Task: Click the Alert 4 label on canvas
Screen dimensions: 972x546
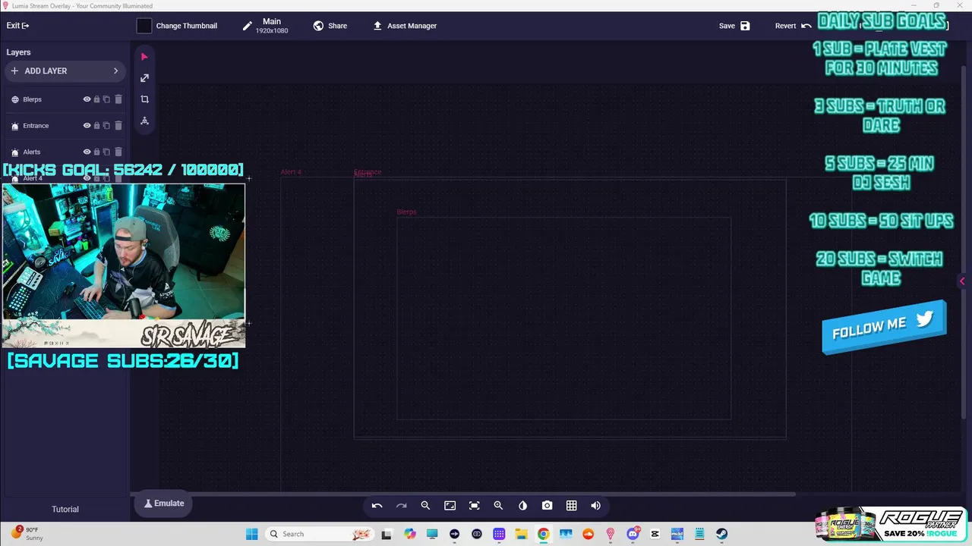Action: [x=291, y=172]
